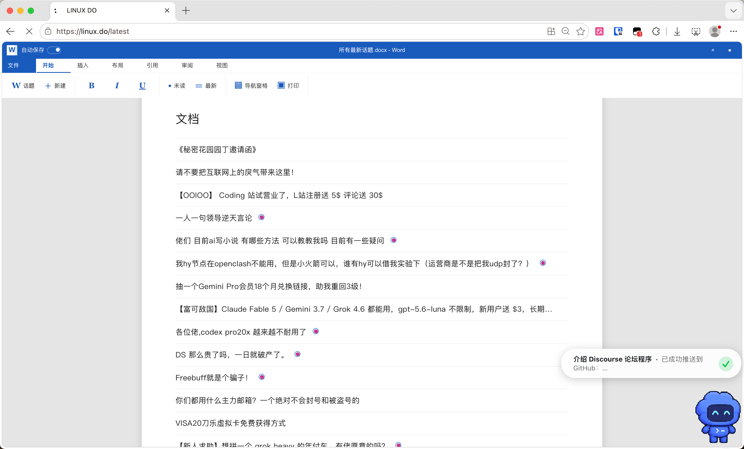Click the search icon in Word title bar
This screenshot has width=744, height=449.
click(713, 50)
